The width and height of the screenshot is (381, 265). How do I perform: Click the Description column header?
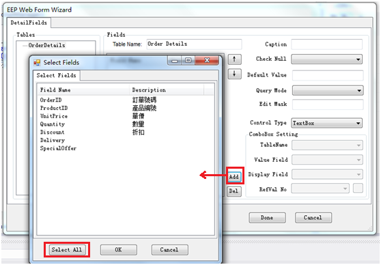(x=167, y=90)
